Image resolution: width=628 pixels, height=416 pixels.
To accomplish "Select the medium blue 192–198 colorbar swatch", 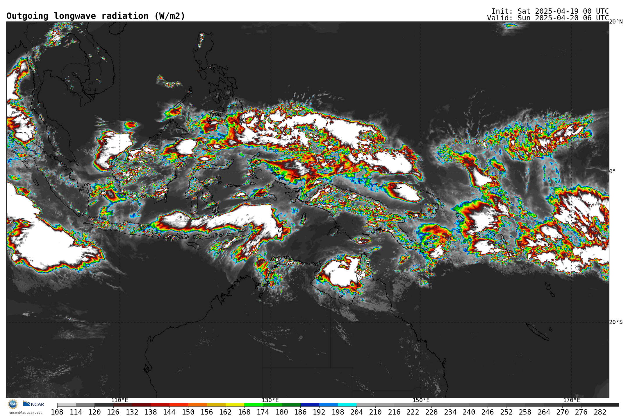I will point(328,405).
